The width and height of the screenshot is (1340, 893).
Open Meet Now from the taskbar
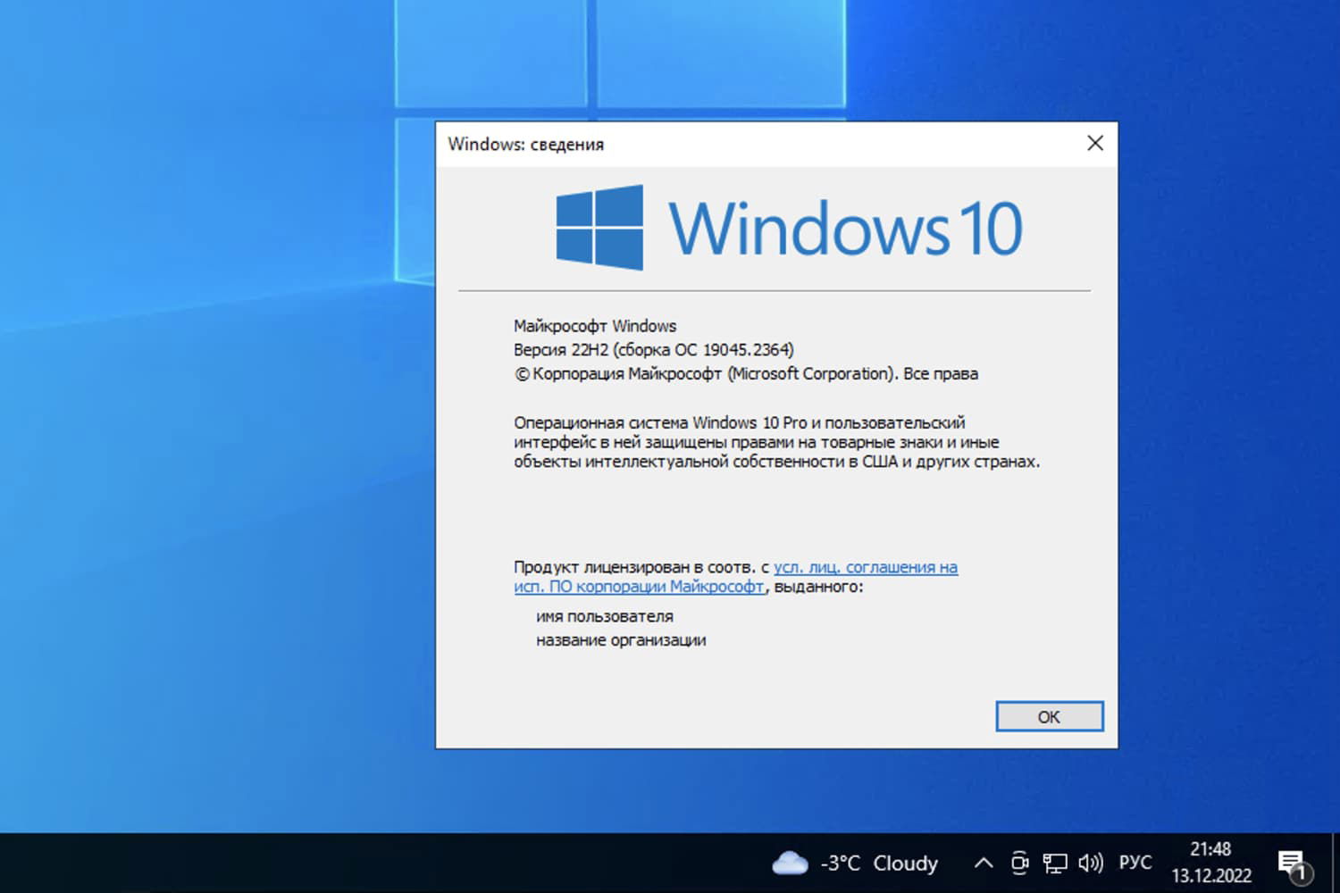[1019, 863]
